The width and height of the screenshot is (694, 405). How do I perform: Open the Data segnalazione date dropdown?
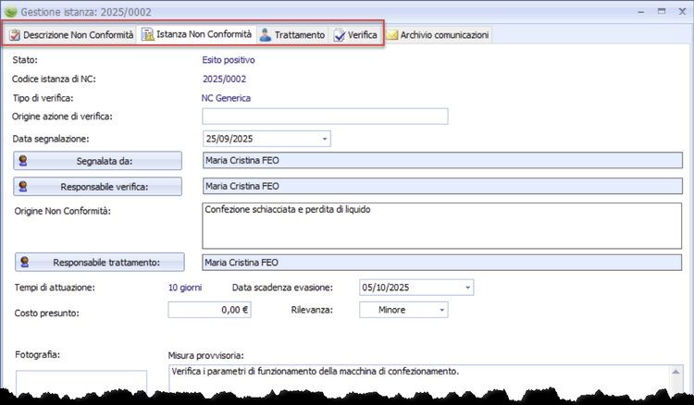(325, 139)
